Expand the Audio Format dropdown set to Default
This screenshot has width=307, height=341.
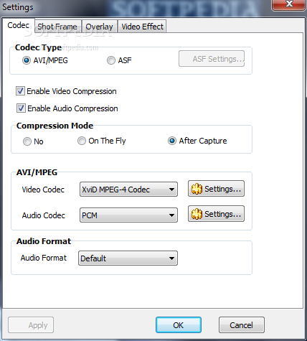point(128,258)
